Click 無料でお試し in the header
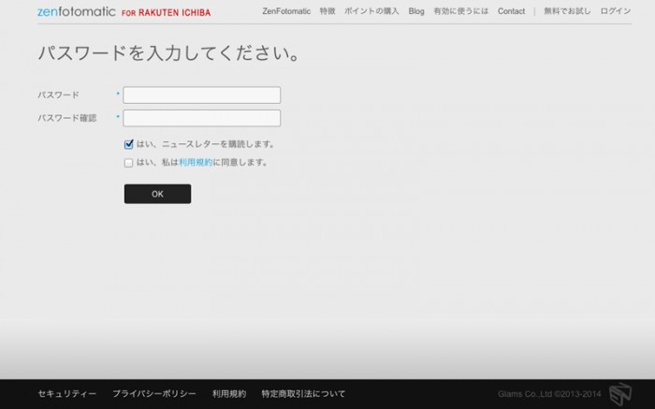 (567, 12)
